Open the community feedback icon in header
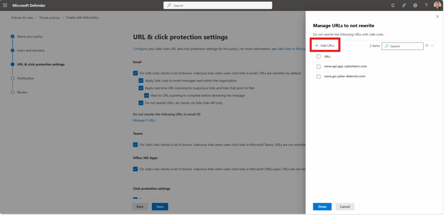Image resolution: width=444 pixels, height=215 pixels. point(404,5)
